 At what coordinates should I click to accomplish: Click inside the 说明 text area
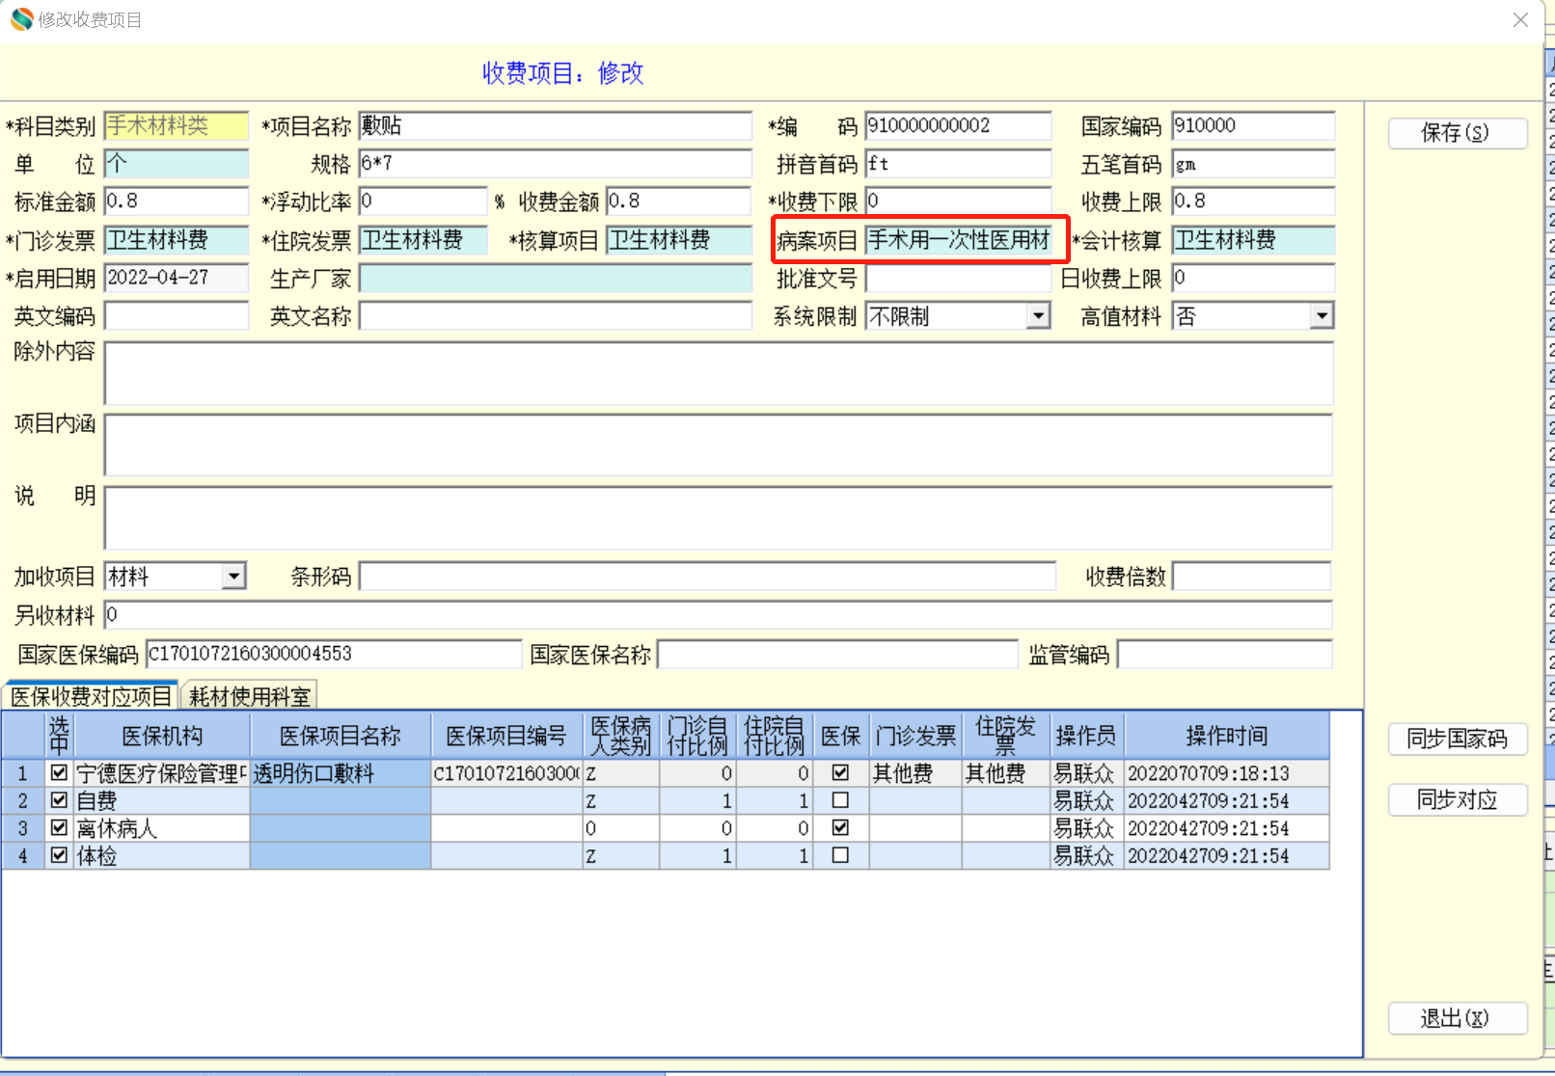click(x=719, y=519)
